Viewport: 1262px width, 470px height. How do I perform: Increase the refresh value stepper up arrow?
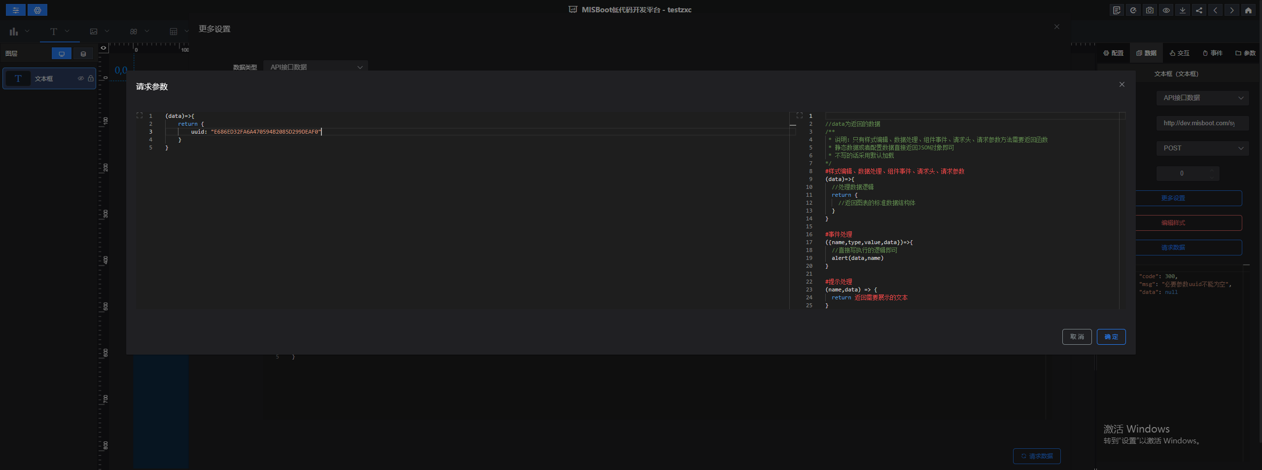coord(1212,170)
